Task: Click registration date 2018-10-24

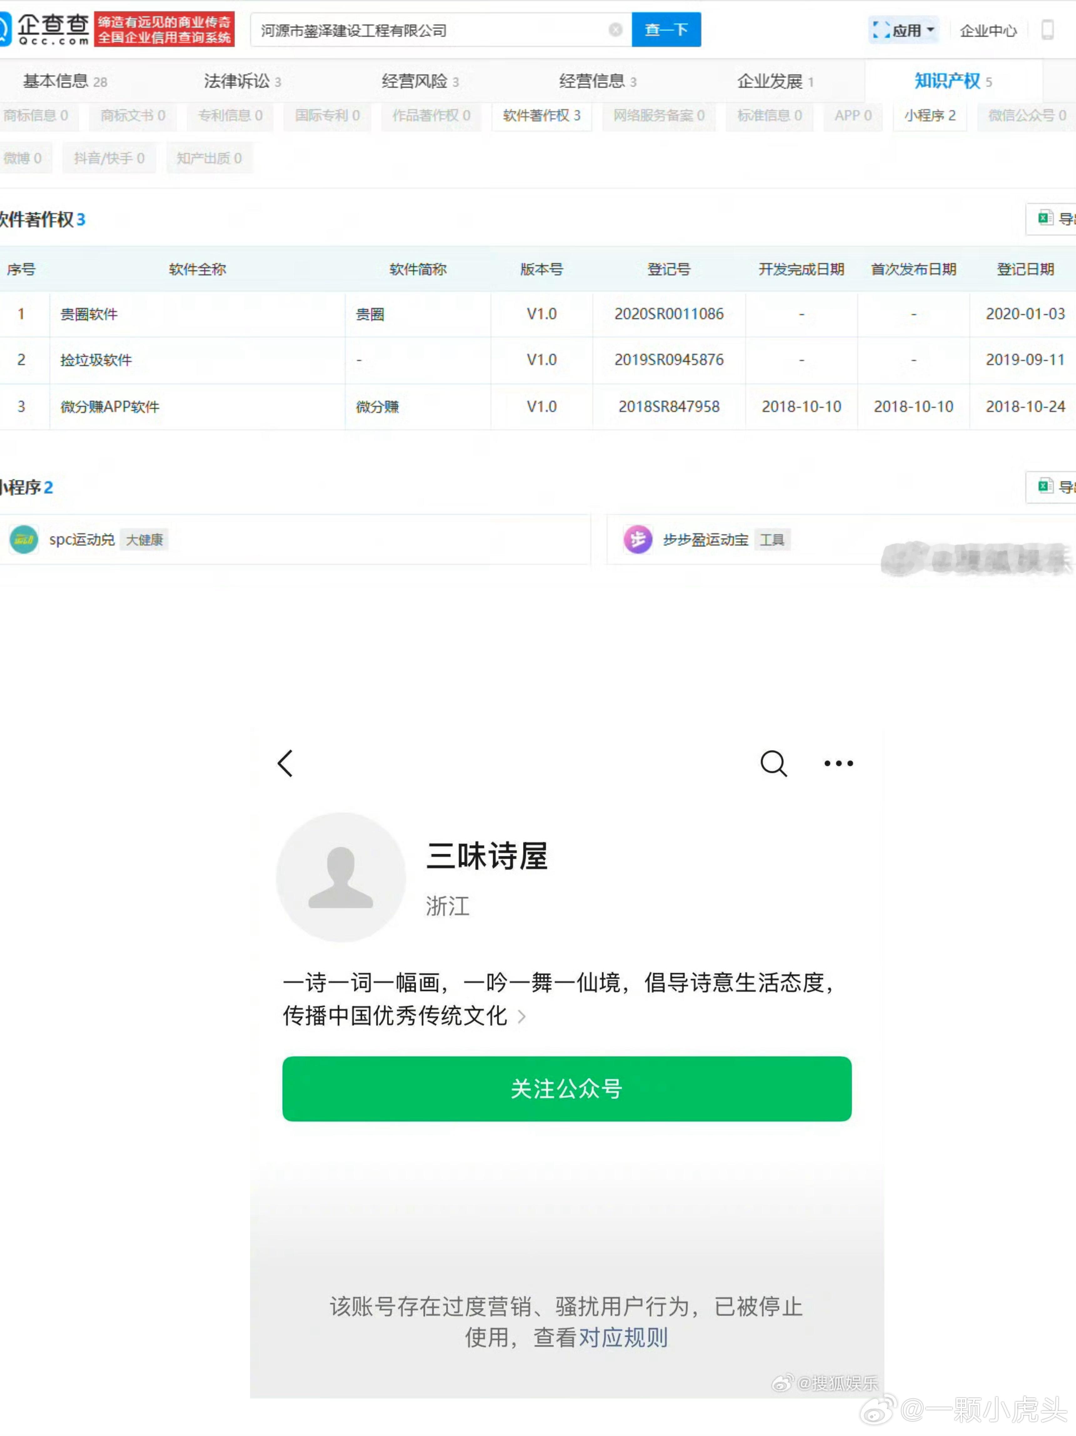Action: (x=1025, y=406)
